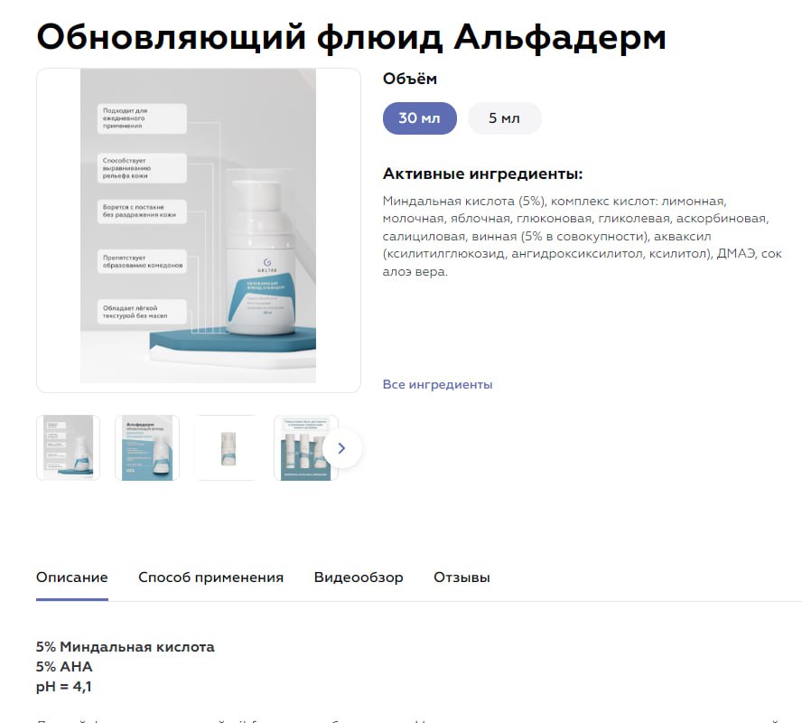This screenshot has width=802, height=723.
Task: Click the Объём label
Action: click(410, 79)
